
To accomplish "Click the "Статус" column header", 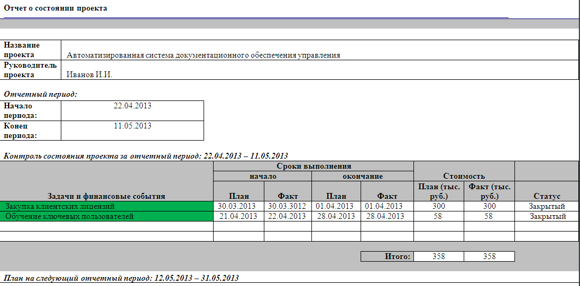I will coord(547,196).
